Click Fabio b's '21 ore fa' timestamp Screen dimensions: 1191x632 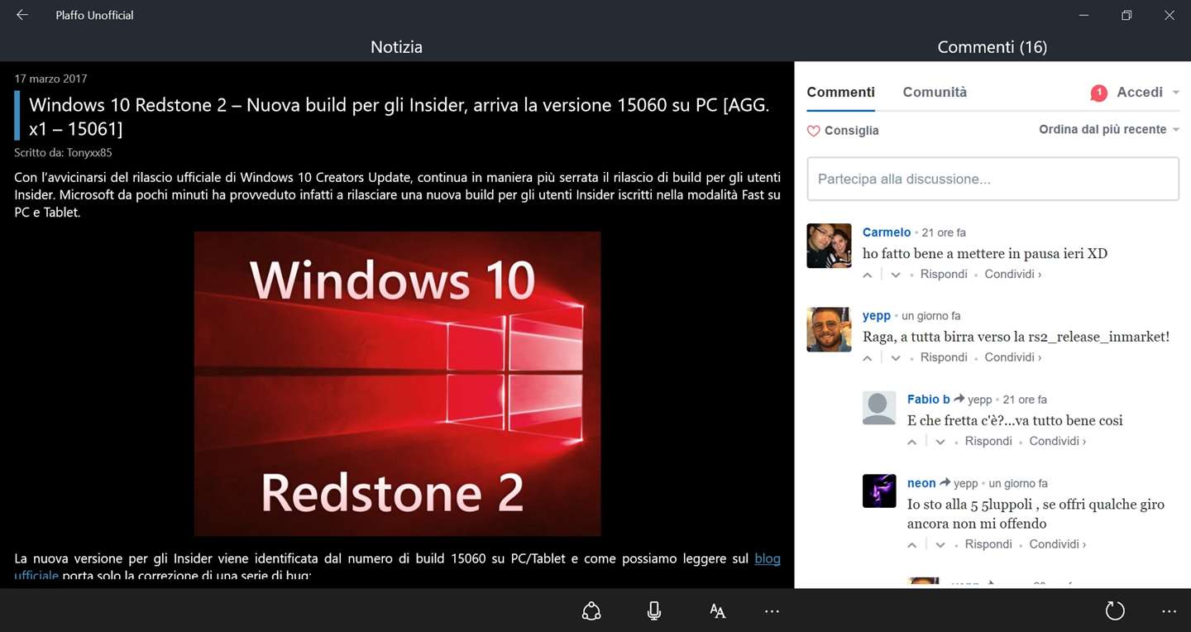pos(1025,400)
